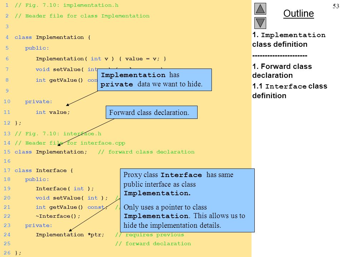Select outline item '1. Implementation class definition'

point(289,40)
